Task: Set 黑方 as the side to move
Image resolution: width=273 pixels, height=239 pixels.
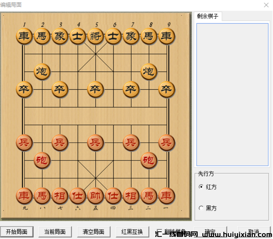Action: (x=201, y=208)
